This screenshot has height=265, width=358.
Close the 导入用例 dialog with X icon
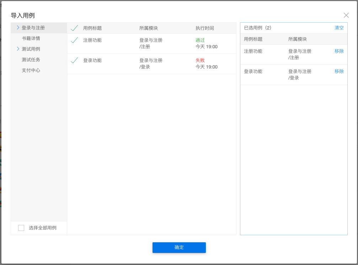346,15
